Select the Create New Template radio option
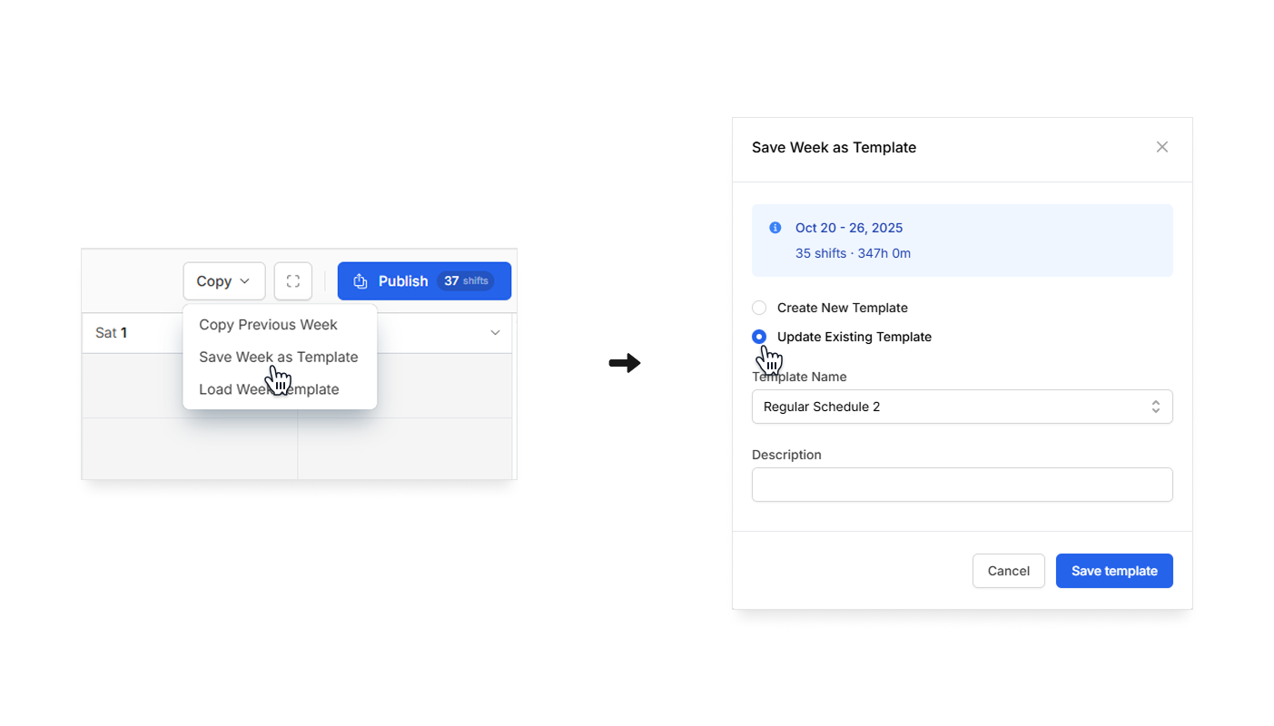The width and height of the screenshot is (1274, 726). [x=759, y=308]
